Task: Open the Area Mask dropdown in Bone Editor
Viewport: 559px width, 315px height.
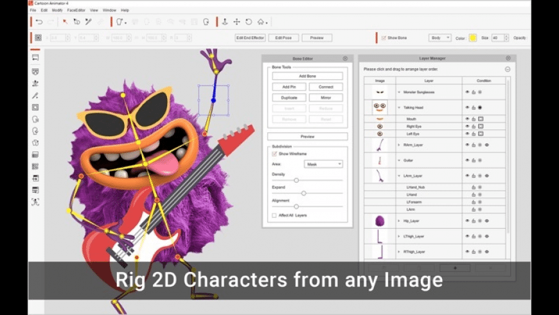Action: (x=323, y=164)
